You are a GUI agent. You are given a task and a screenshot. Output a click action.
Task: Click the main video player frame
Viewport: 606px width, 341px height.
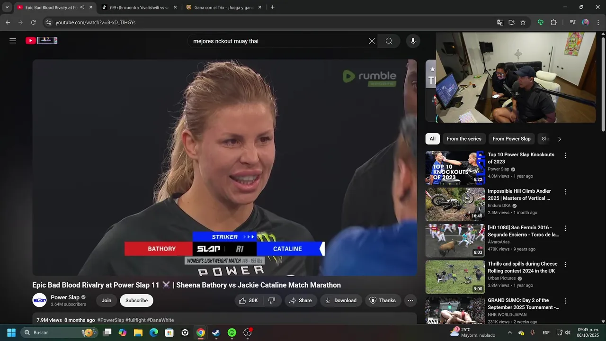(224, 168)
